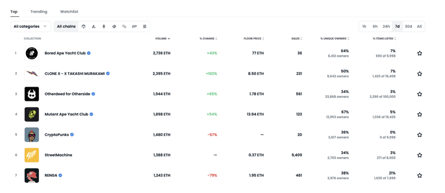
Task: Open RENGA collection link
Action: pyautogui.click(x=51, y=175)
